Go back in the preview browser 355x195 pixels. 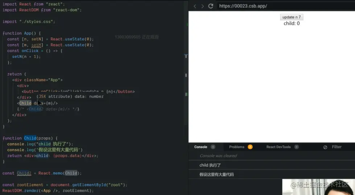195,6
